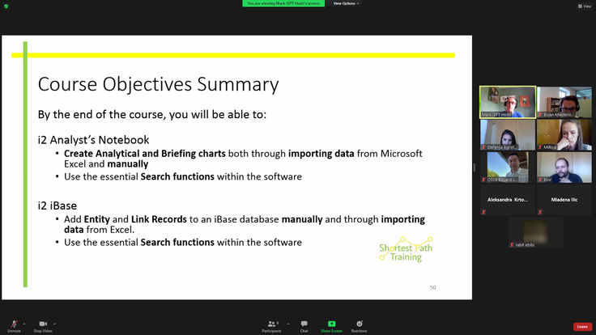Viewport: 596px width, 335px height.
Task: Select Bojan Mladeno video thumbnail
Action: tap(564, 102)
